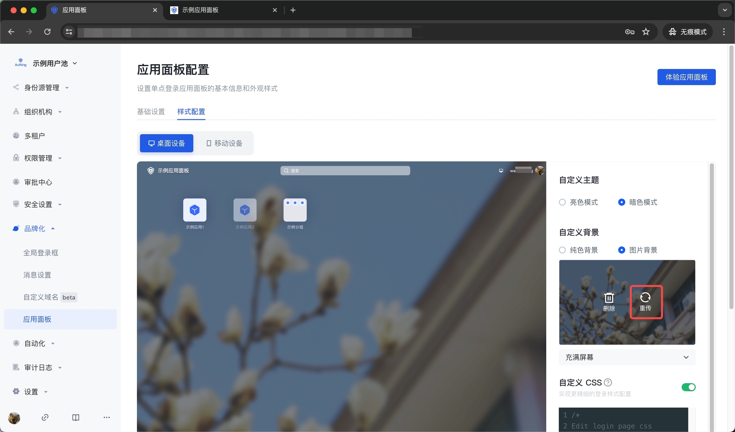Image resolution: width=735 pixels, height=432 pixels.
Task: Click the 重传 re-upload icon
Action: pyautogui.click(x=645, y=298)
